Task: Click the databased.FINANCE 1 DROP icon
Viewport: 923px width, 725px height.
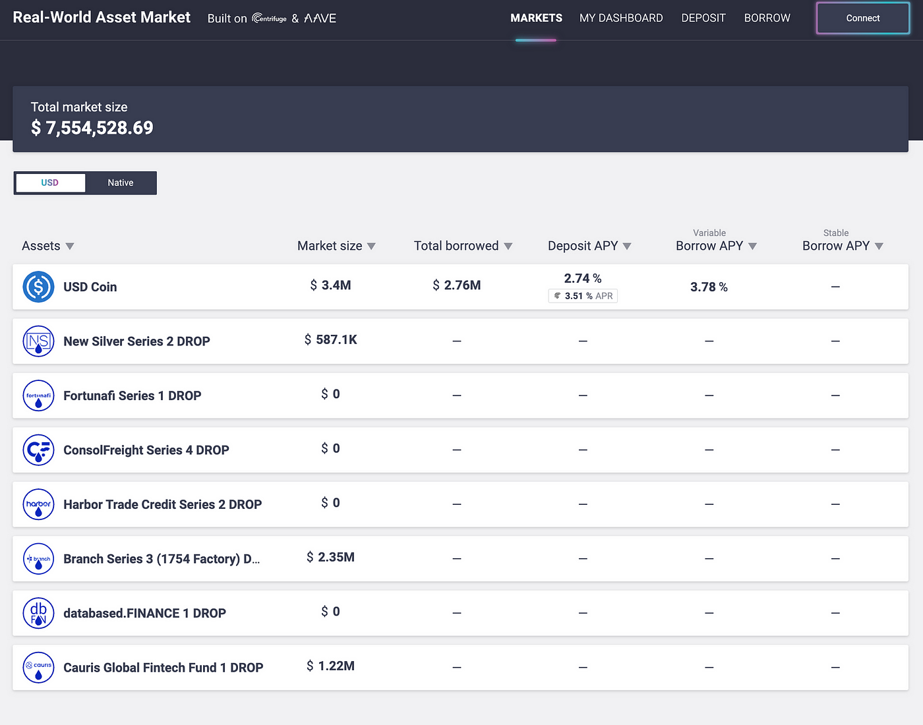Action: click(x=38, y=613)
